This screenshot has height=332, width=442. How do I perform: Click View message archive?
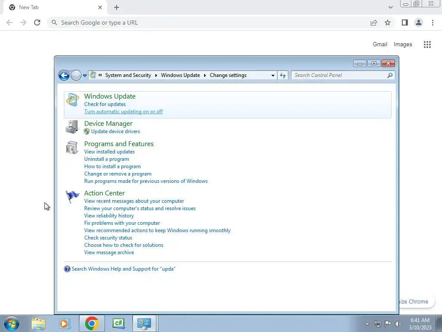click(109, 252)
